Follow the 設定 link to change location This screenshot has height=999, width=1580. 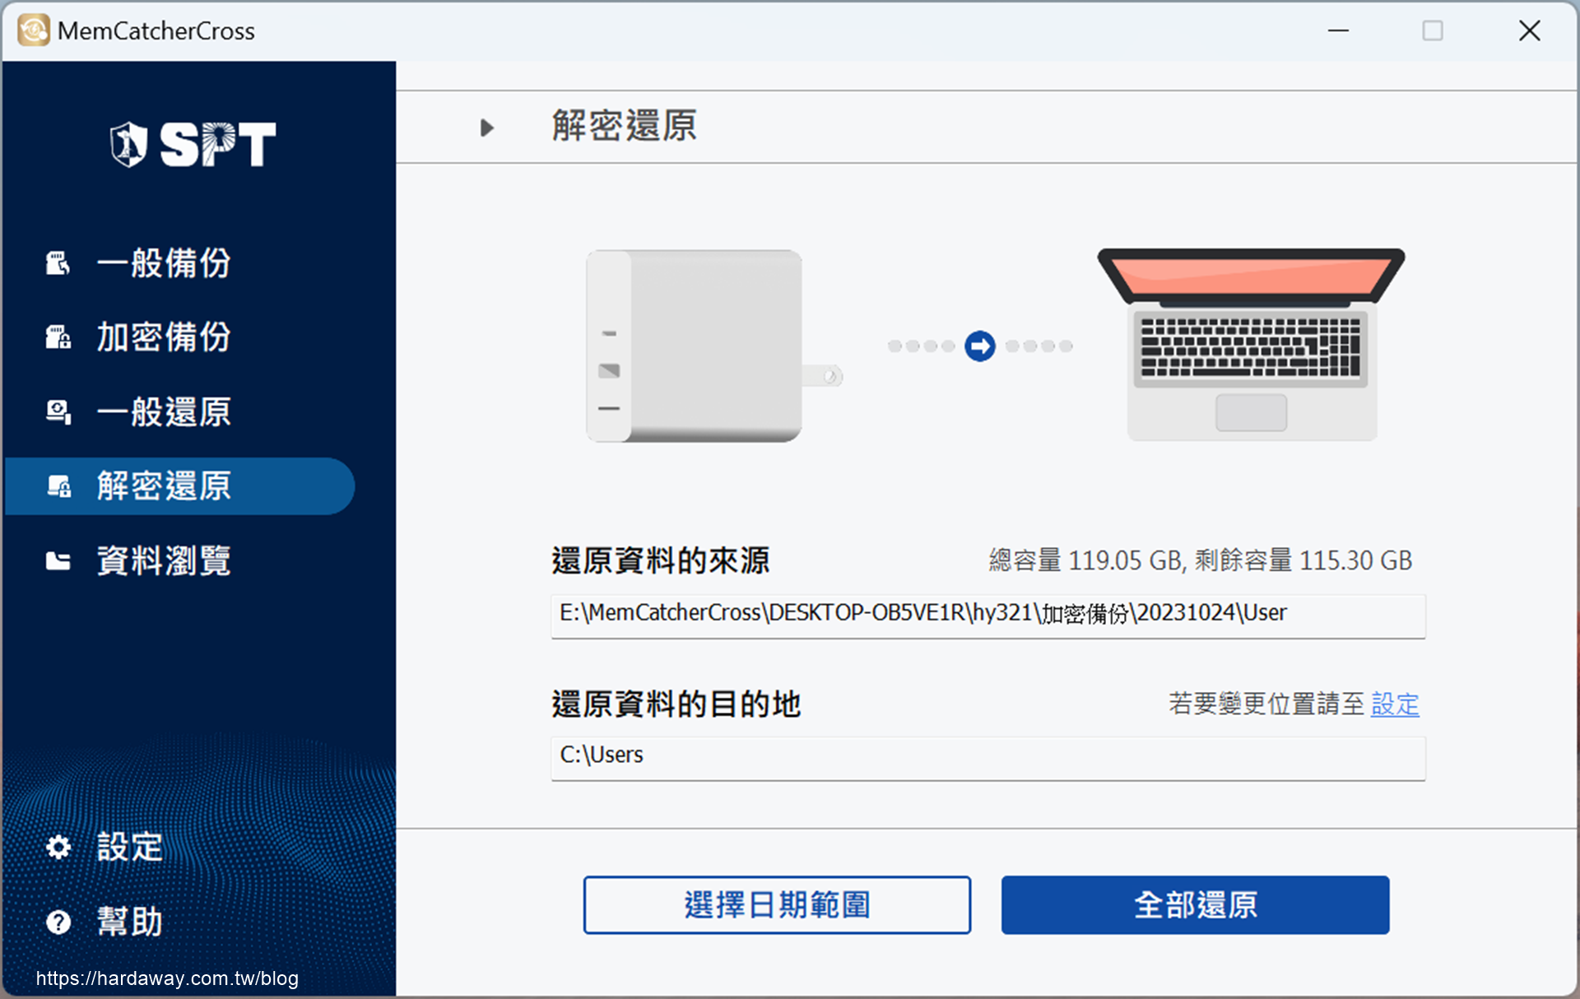click(1395, 704)
